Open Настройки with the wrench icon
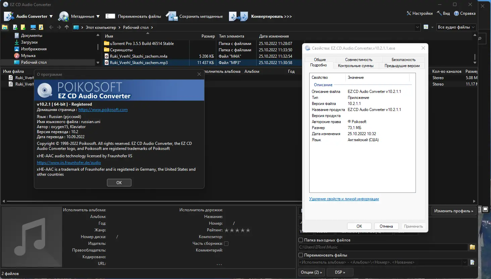 408,13
